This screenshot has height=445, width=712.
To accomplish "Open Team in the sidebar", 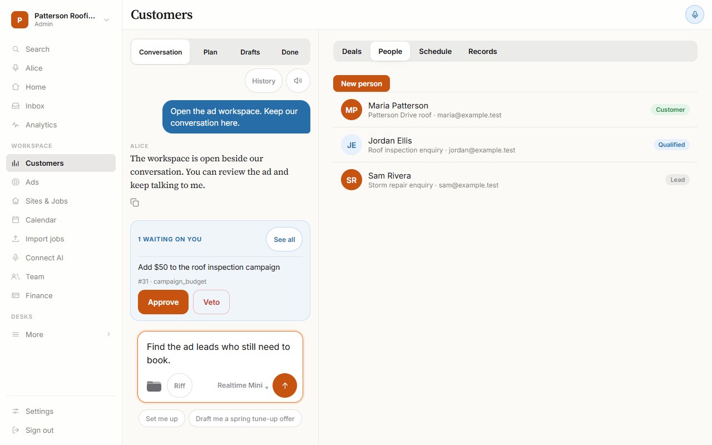I will point(61,276).
